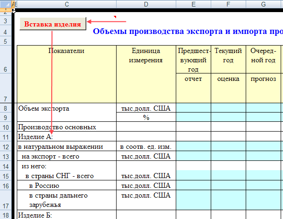Select column F header
The image size is (283, 219).
228,4
